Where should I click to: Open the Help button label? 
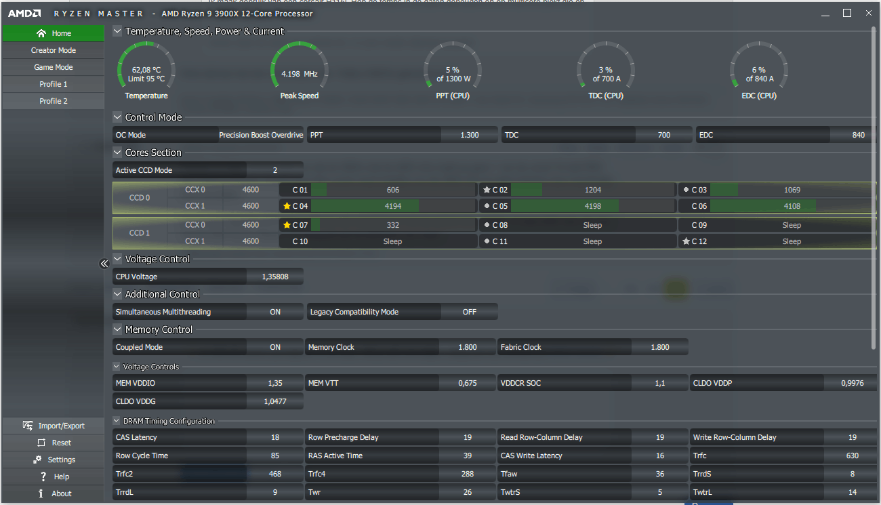click(x=62, y=477)
